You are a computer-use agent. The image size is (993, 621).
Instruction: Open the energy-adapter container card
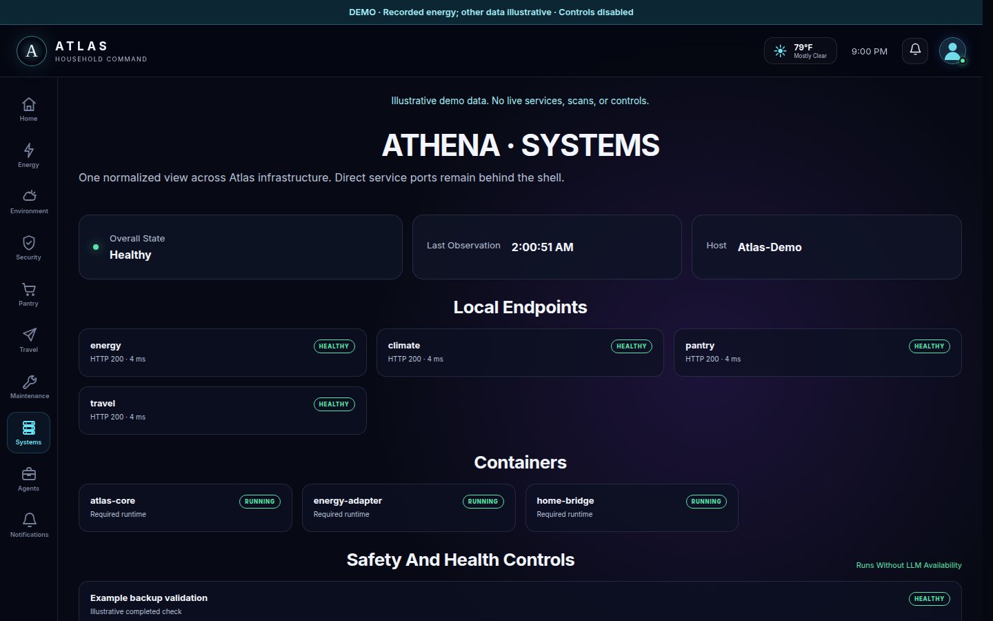pyautogui.click(x=409, y=508)
